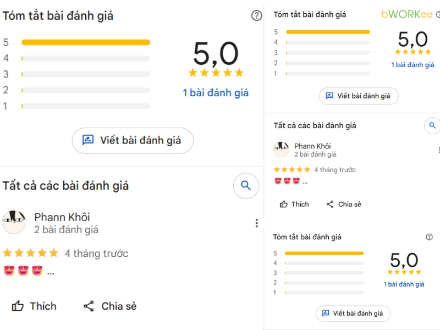Open three-dot menu beside large Phann Khôi review
Screen dimensions: 440x330
[256, 223]
